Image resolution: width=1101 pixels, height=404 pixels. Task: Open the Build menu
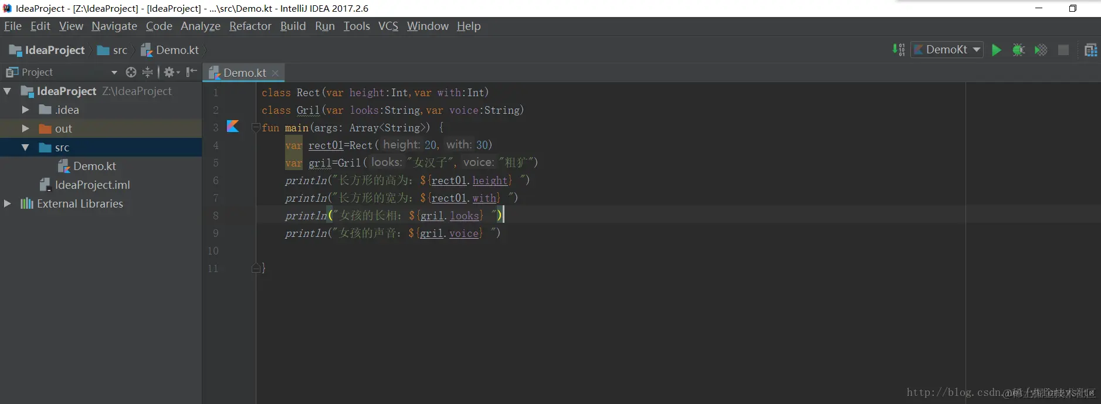click(x=293, y=26)
